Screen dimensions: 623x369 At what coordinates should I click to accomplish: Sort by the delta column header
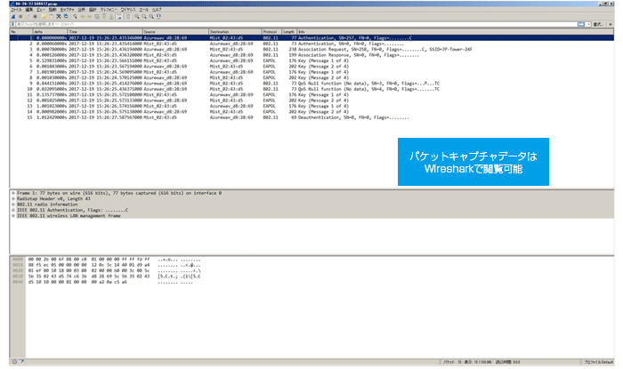tap(50, 32)
